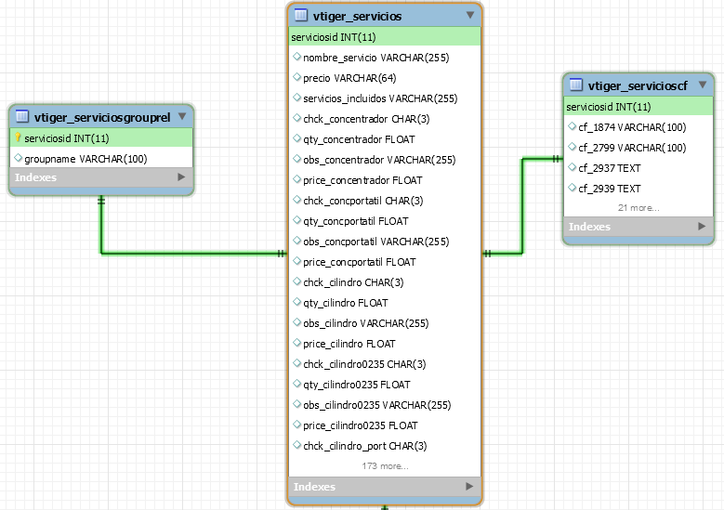Select obs_cilindro0235 VARCHAR(255) column
The width and height of the screenshot is (724, 510).
(385, 405)
